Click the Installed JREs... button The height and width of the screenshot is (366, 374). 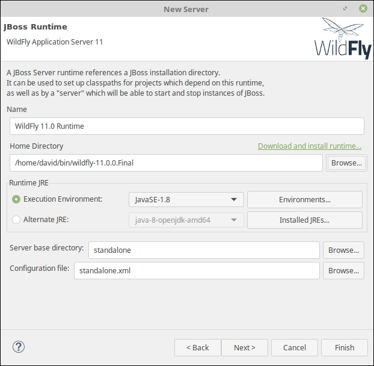coord(305,220)
